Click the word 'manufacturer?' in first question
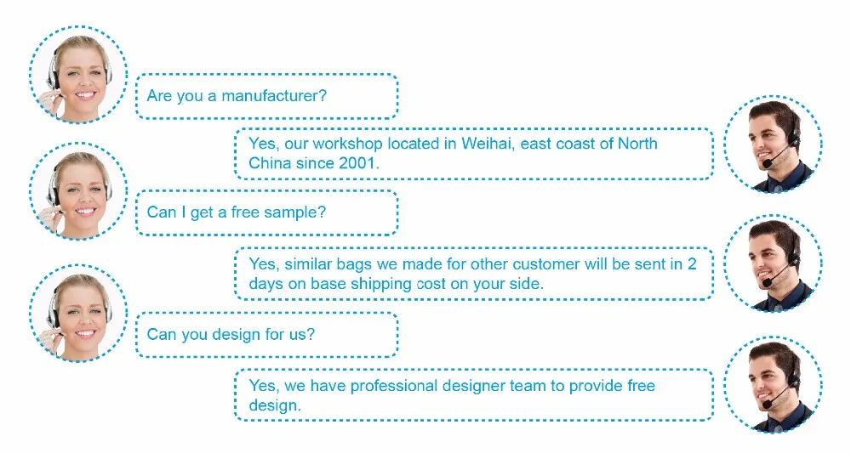The image size is (851, 453). (x=274, y=96)
